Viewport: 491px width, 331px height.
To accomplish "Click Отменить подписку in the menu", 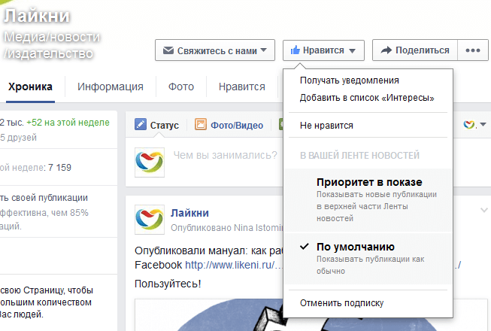I will [x=341, y=303].
